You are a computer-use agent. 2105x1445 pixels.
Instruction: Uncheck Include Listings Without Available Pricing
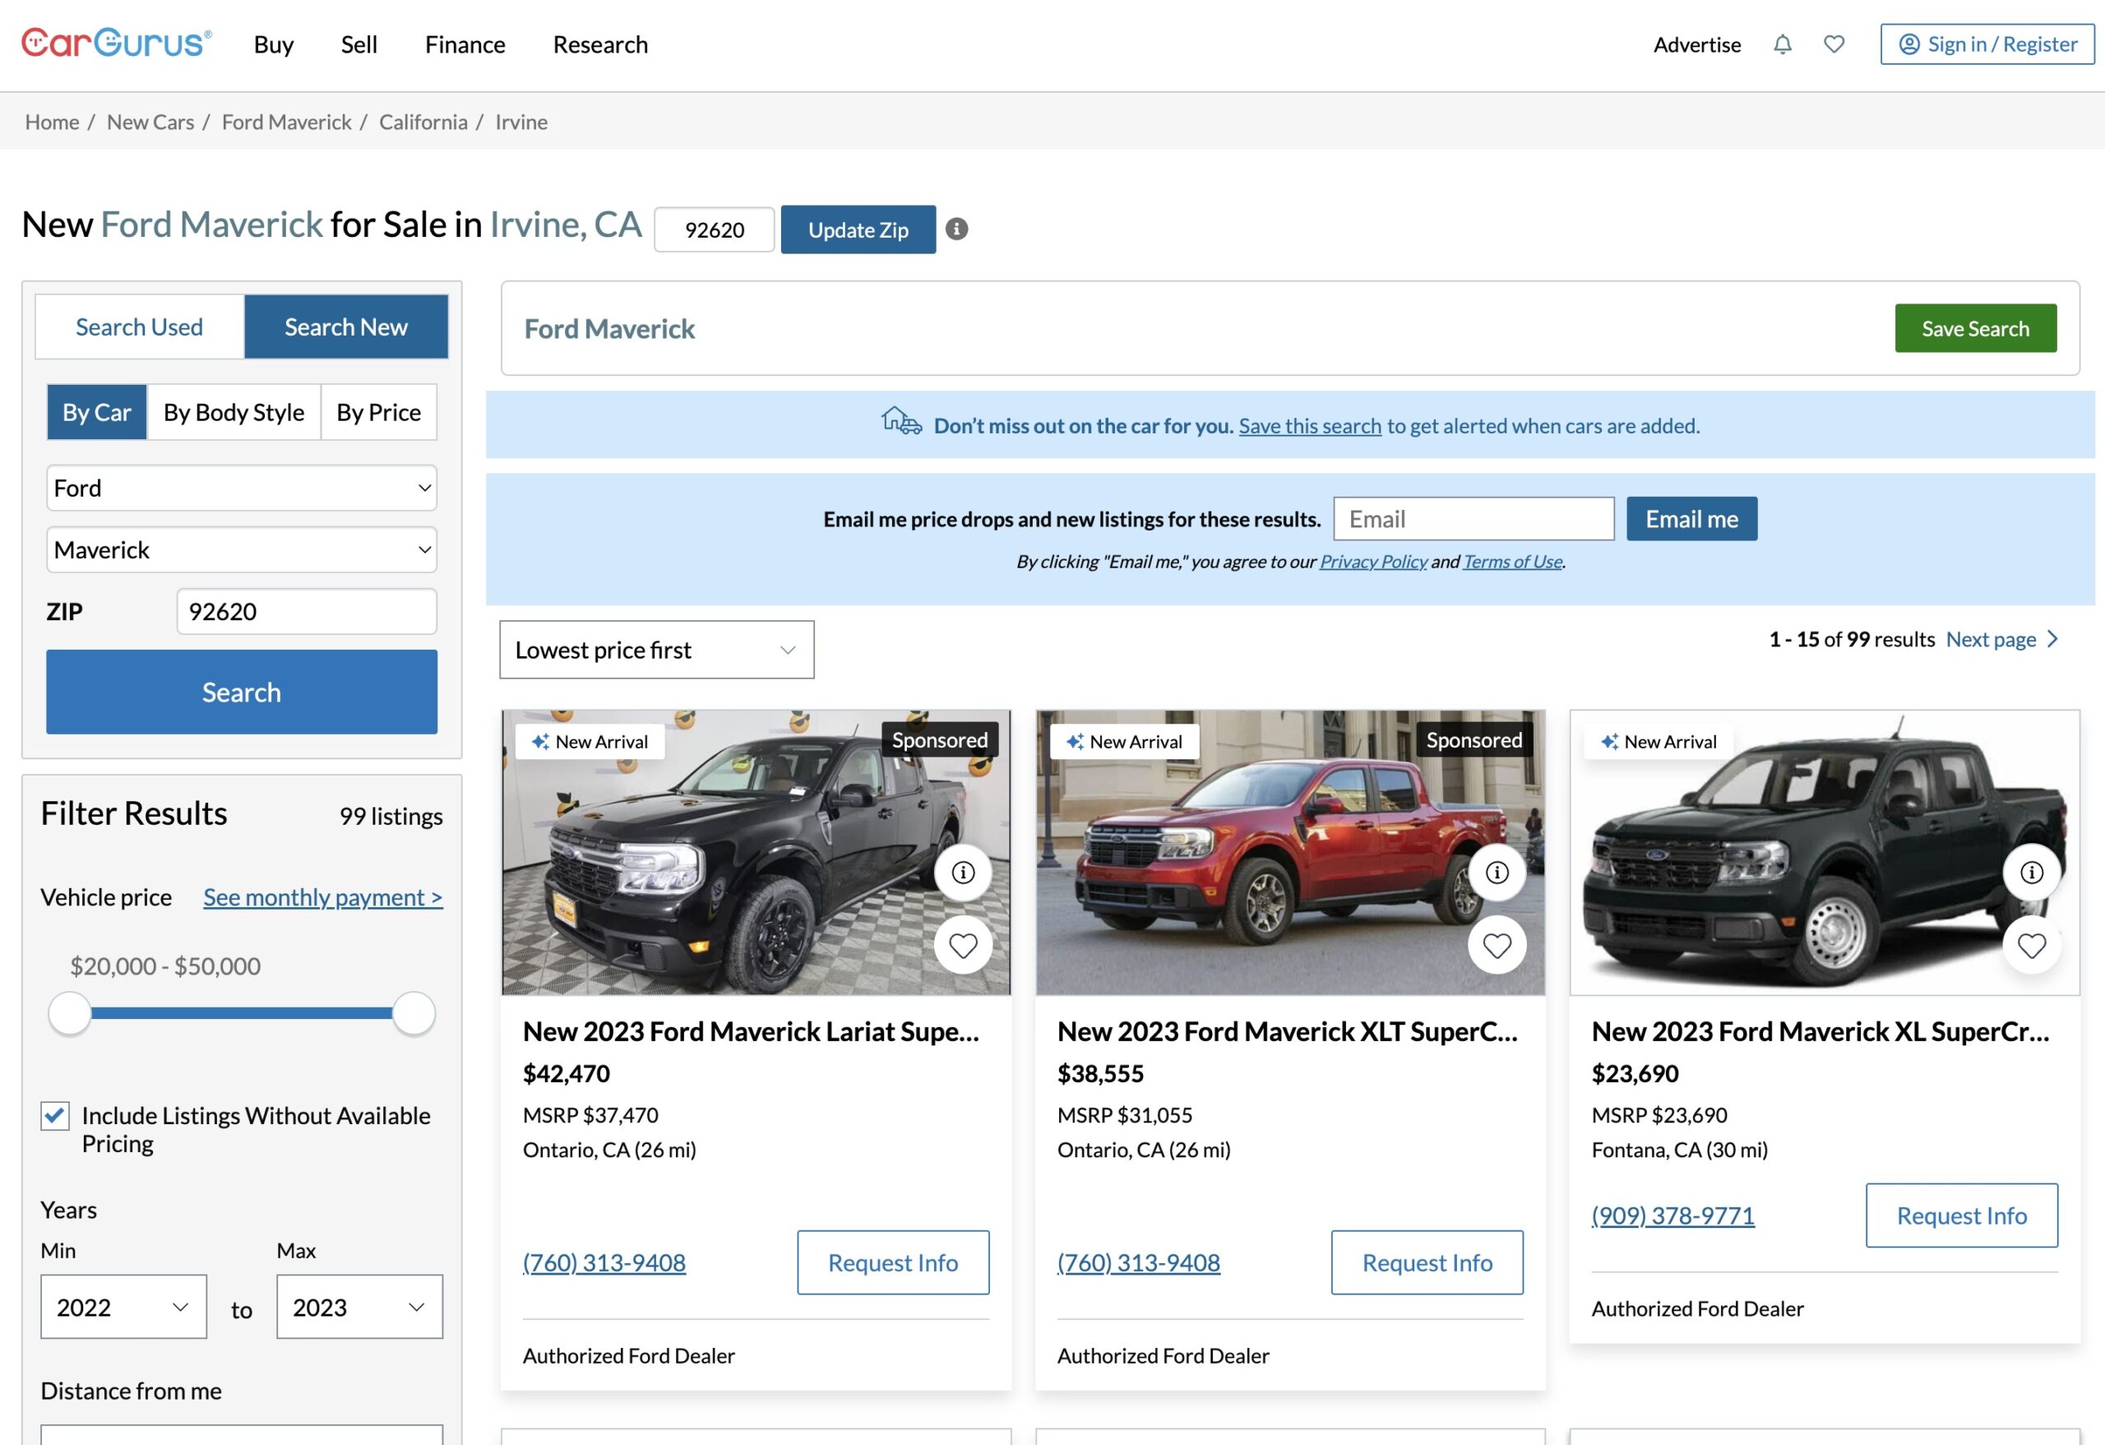click(53, 1114)
